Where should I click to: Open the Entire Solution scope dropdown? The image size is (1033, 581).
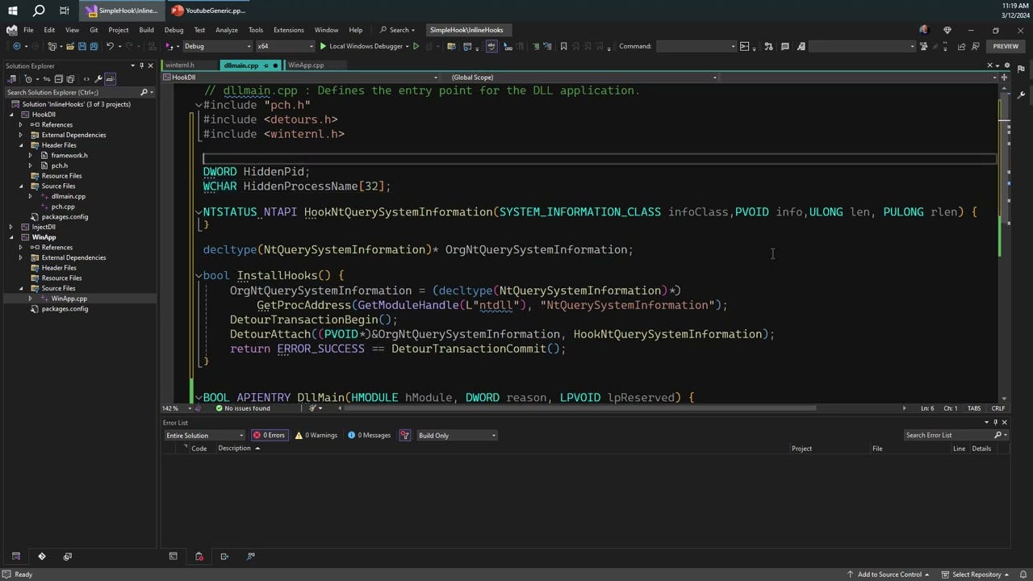pos(204,436)
